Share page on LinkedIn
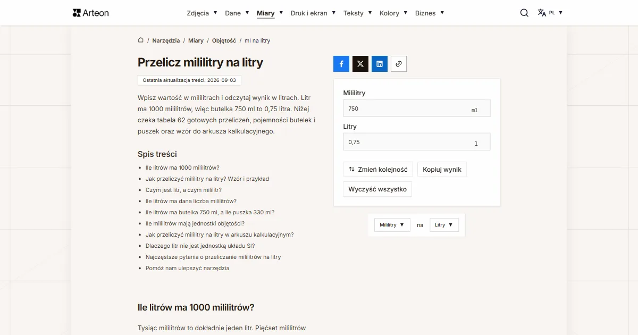The image size is (638, 335). pos(380,64)
